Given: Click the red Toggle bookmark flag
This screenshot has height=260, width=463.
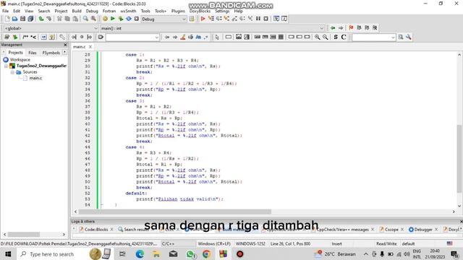Looking at the screenshot, I should pos(351,28).
